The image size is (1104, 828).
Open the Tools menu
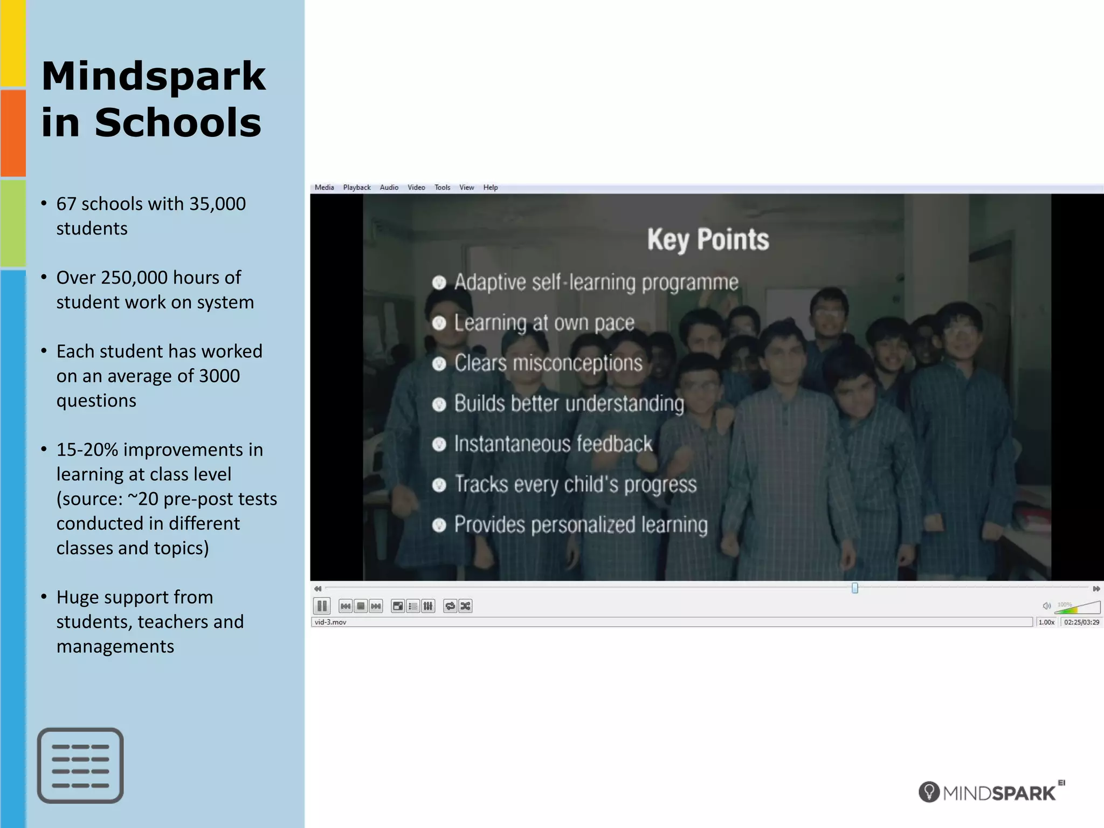pyautogui.click(x=443, y=188)
